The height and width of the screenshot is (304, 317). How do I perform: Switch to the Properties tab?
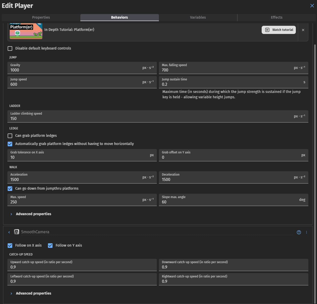[x=41, y=17]
